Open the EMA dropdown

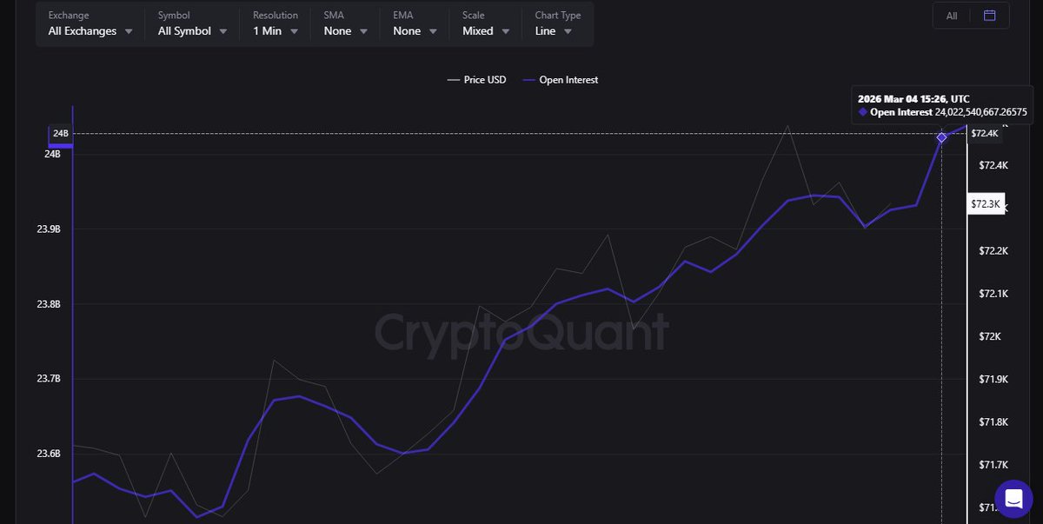point(415,31)
